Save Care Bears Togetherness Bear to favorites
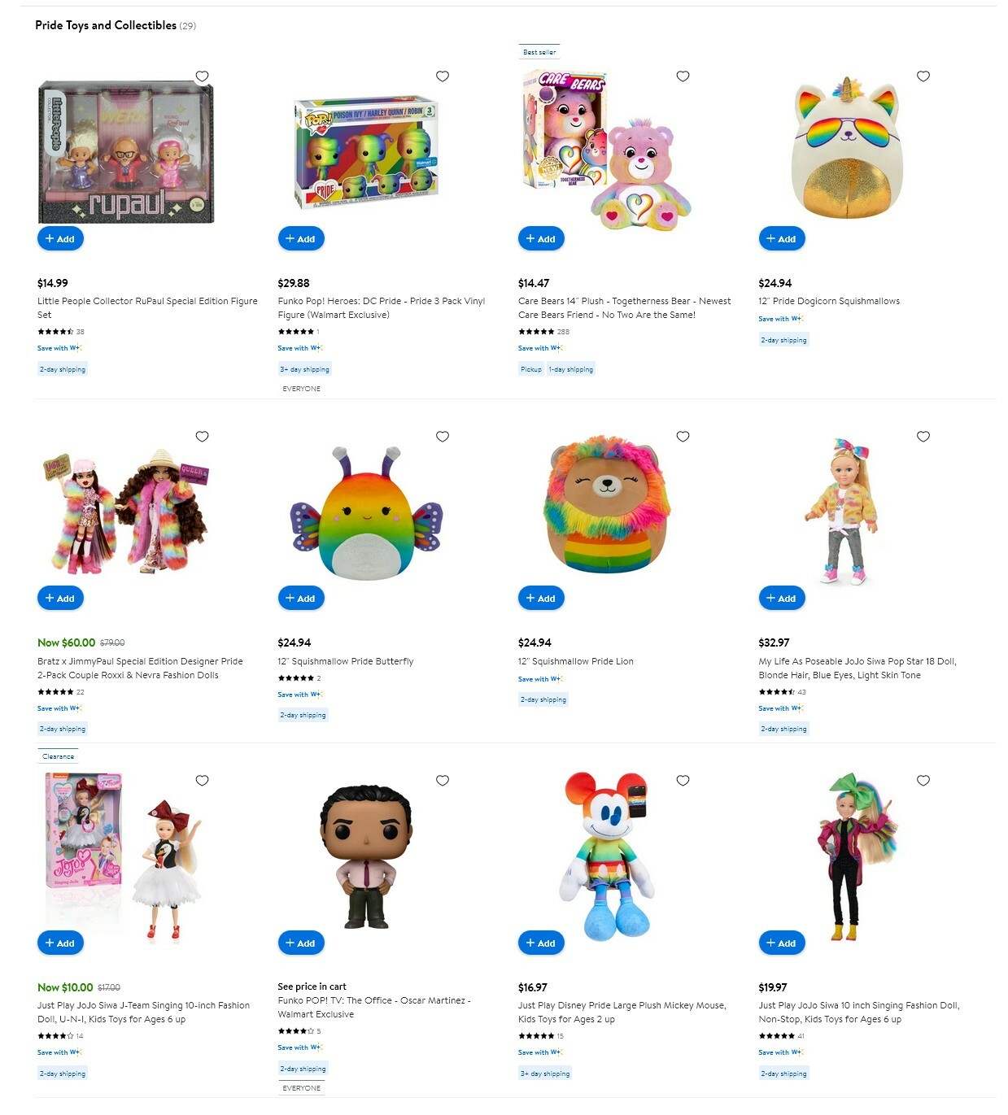 coord(683,76)
